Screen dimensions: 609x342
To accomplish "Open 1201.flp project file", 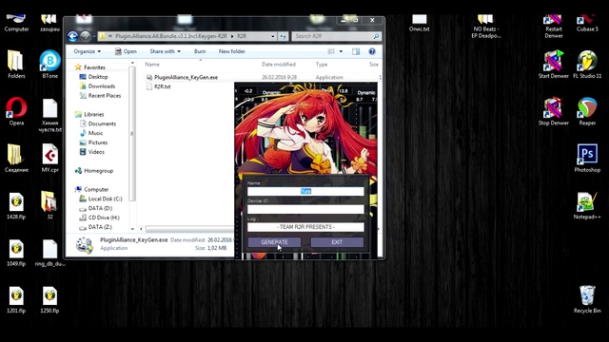I will (16, 299).
